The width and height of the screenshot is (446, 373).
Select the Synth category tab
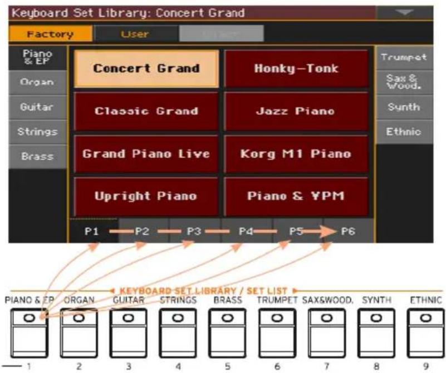(404, 107)
